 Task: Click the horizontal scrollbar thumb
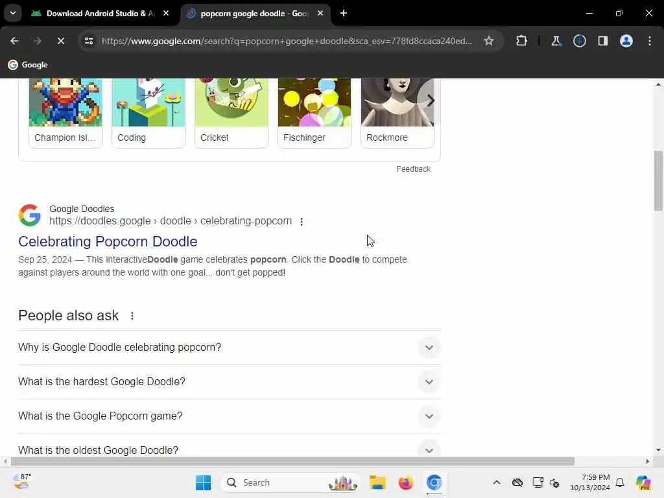tap(292, 461)
